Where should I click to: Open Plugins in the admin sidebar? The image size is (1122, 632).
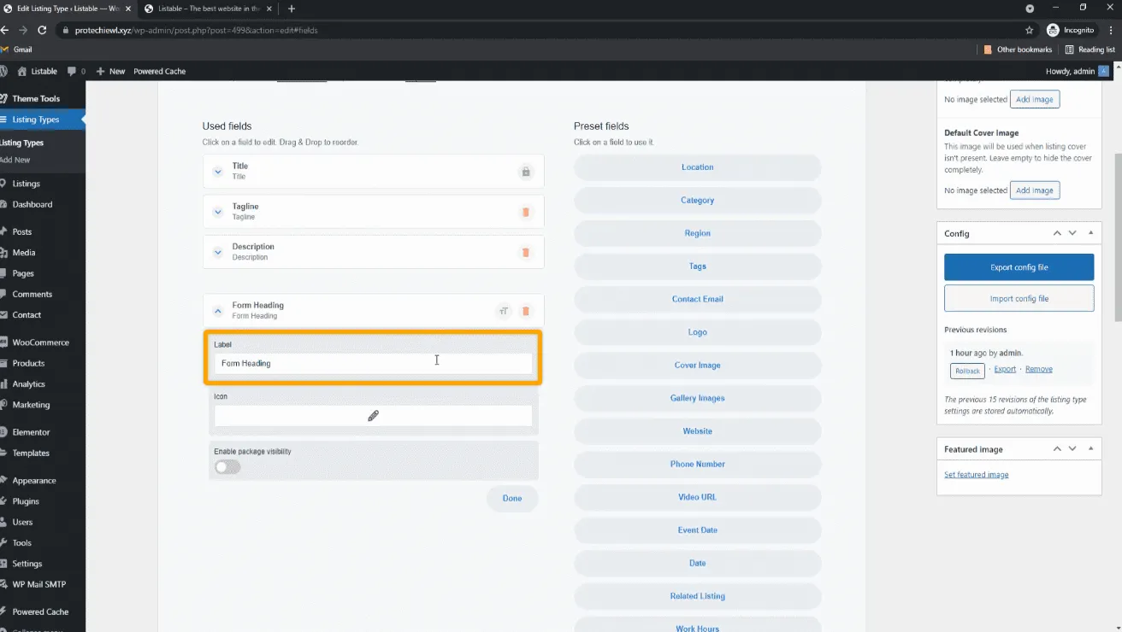(x=26, y=501)
